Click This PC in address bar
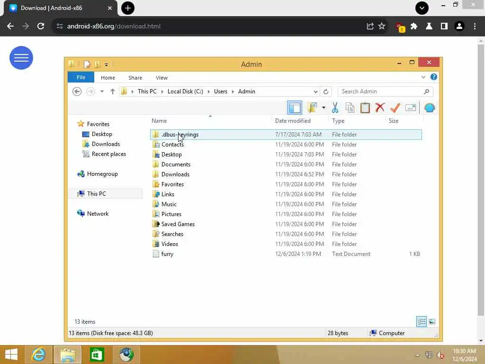This screenshot has height=364, width=485. [147, 91]
